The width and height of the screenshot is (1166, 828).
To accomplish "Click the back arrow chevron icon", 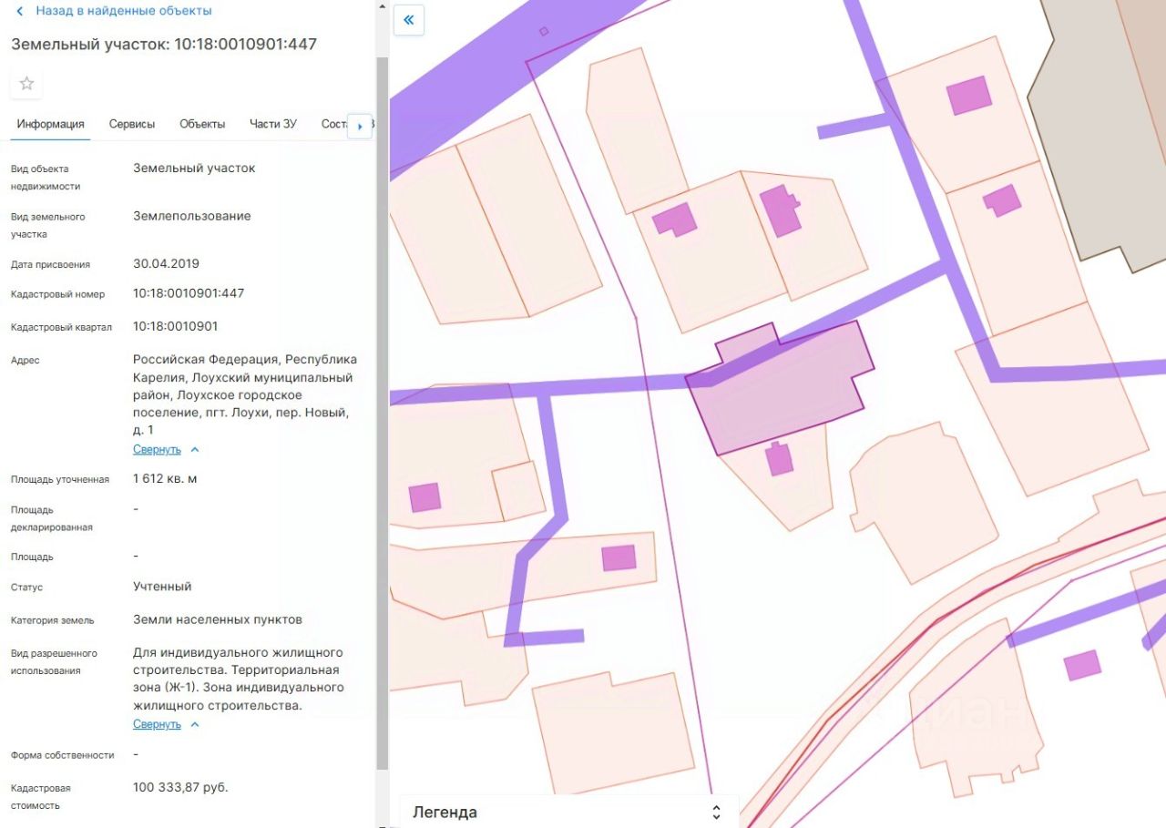I will point(20,11).
